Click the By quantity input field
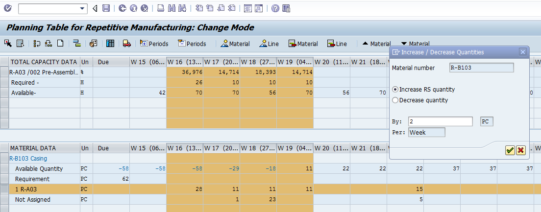The image size is (541, 212). click(440, 121)
